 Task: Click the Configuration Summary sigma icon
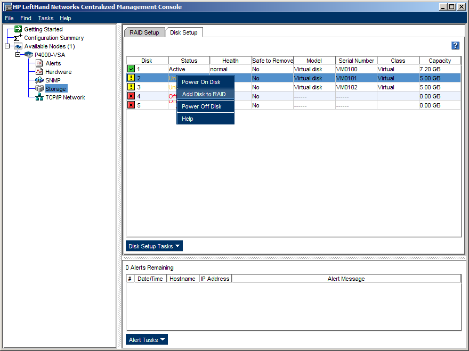[18, 38]
